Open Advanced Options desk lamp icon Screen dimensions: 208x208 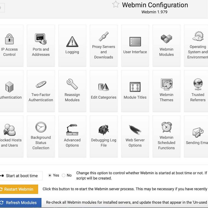[x=72, y=130]
